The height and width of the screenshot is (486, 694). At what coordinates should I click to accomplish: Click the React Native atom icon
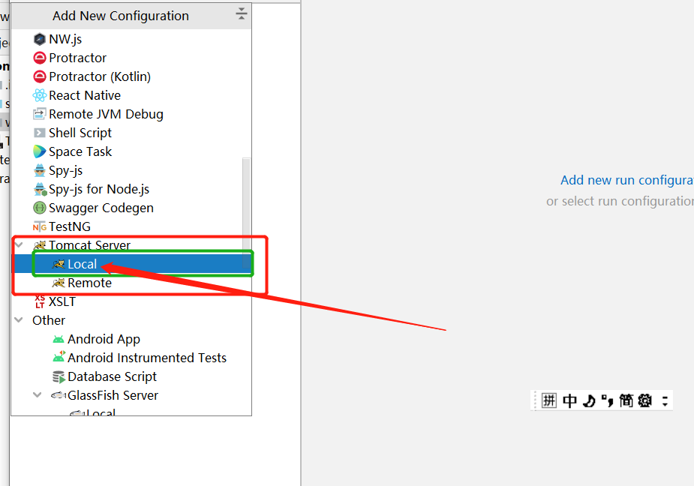(40, 95)
